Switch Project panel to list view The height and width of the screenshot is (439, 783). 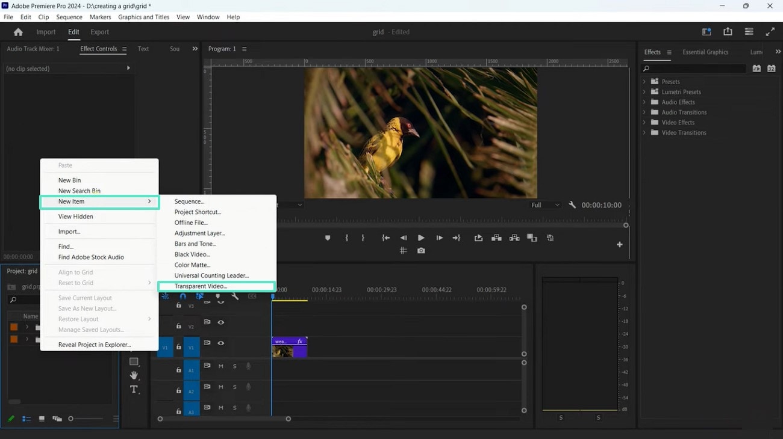click(27, 419)
